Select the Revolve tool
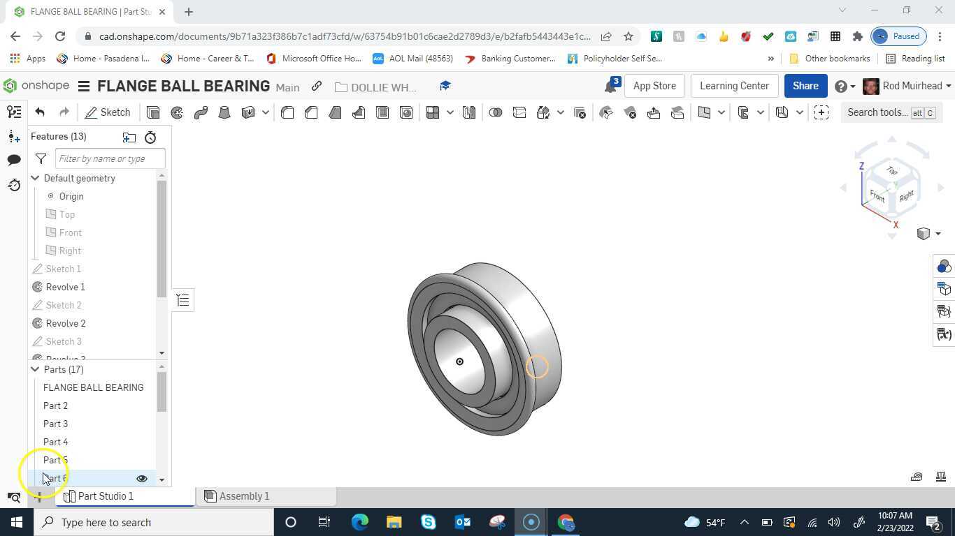 pos(175,112)
